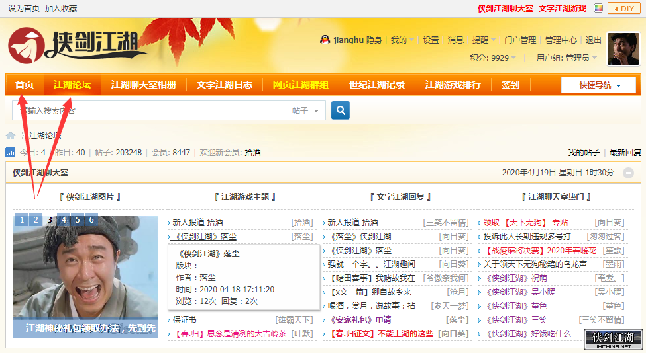Open the 《侠剑江湖》吴小暖 thread

tap(519, 292)
